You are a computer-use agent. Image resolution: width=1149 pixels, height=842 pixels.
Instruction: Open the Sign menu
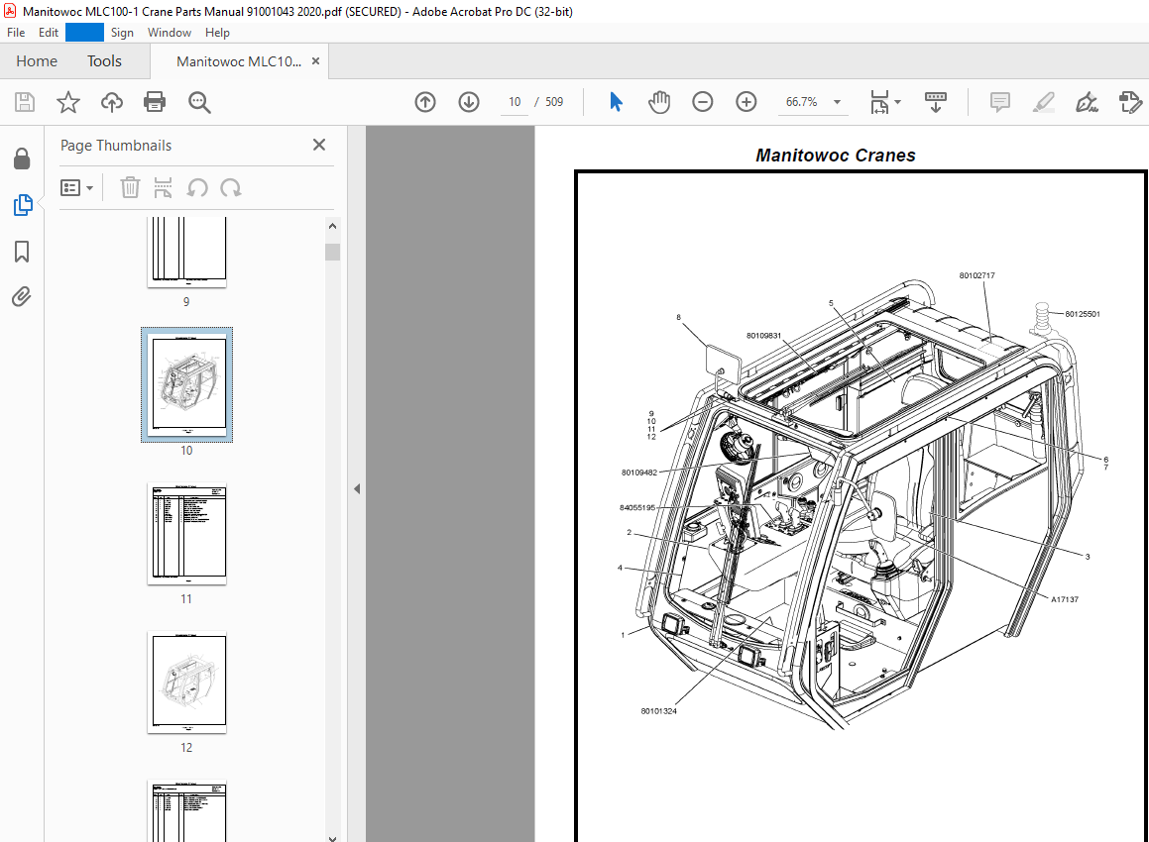(122, 33)
